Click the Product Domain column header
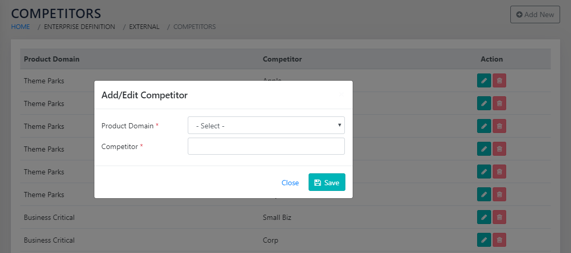This screenshot has height=253, width=571. (x=52, y=59)
